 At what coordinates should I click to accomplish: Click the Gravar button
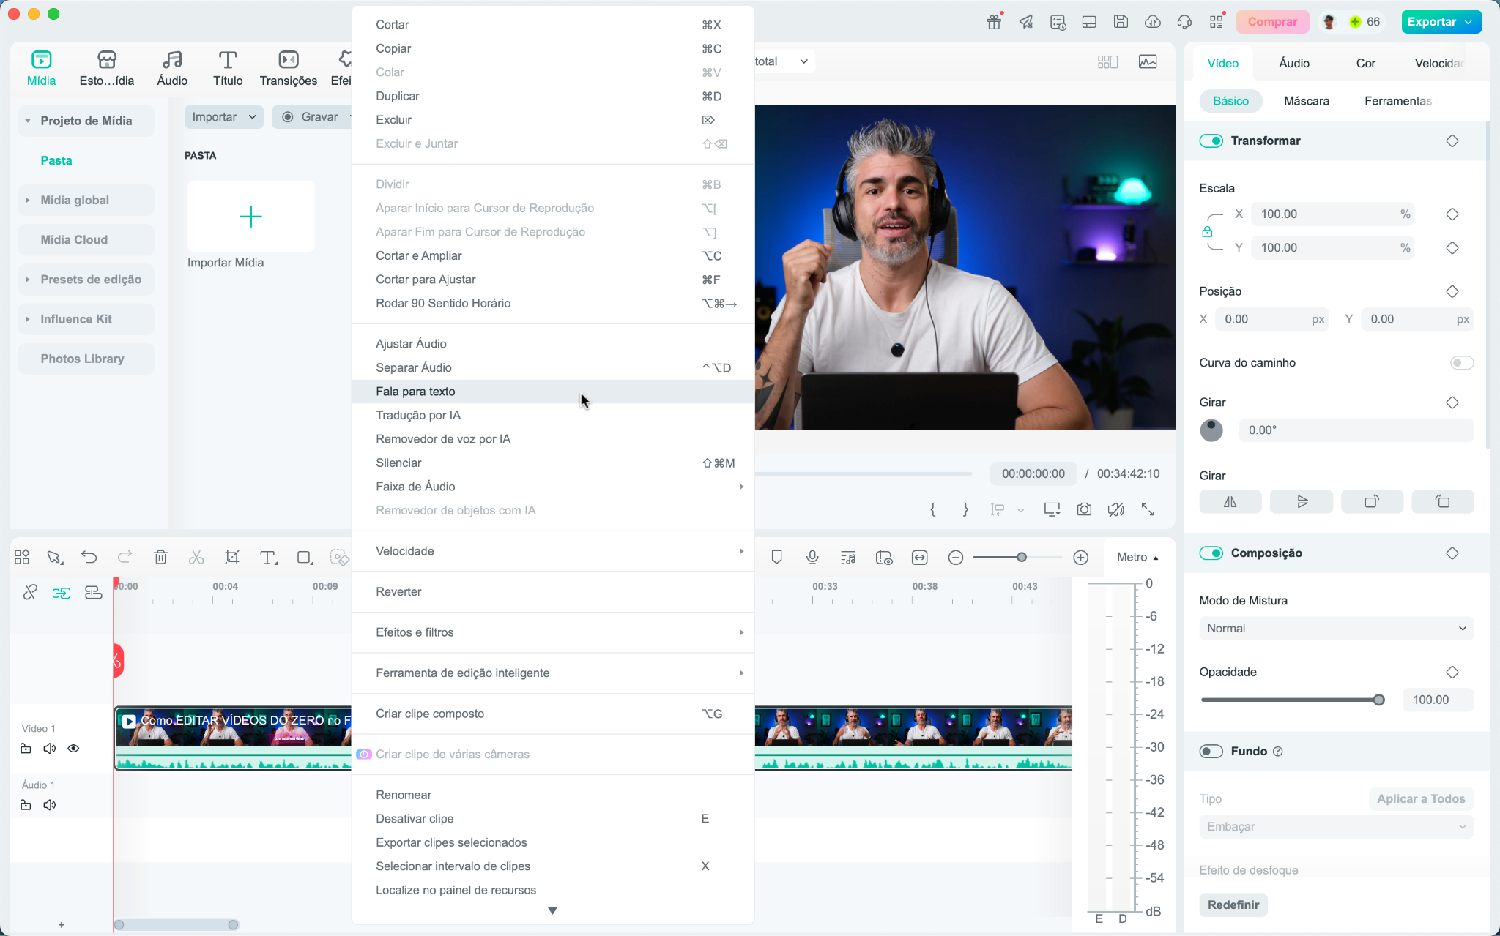[x=313, y=117]
